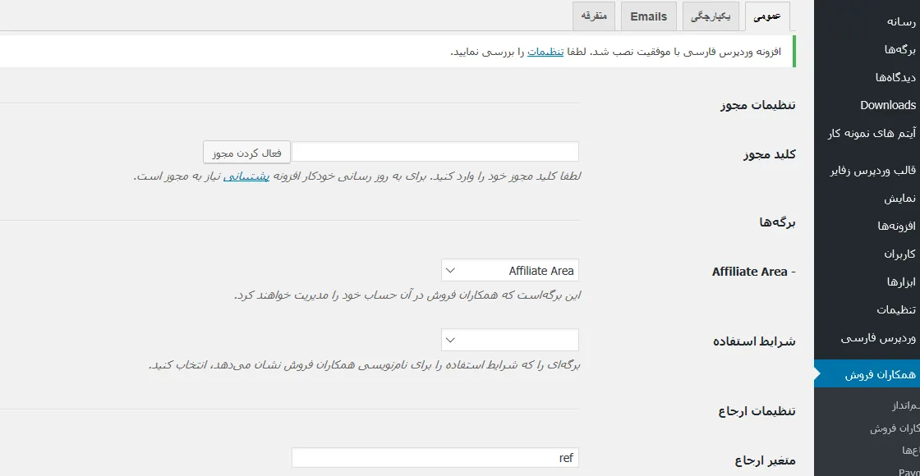Click the description under the Affiliate Area dropdown
This screenshot has height=476, width=920.
(407, 295)
